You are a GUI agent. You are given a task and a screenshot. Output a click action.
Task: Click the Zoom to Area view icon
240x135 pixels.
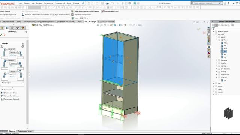pos(101,25)
